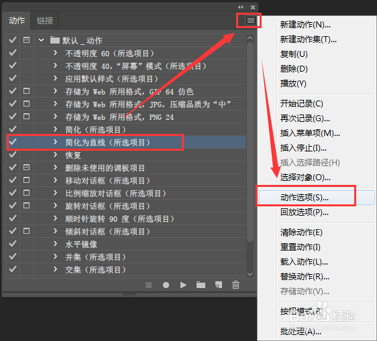This screenshot has width=377, height=341.
Task: Select the 存储为 Web JPG 压缩品质 action row
Action: coord(125,104)
